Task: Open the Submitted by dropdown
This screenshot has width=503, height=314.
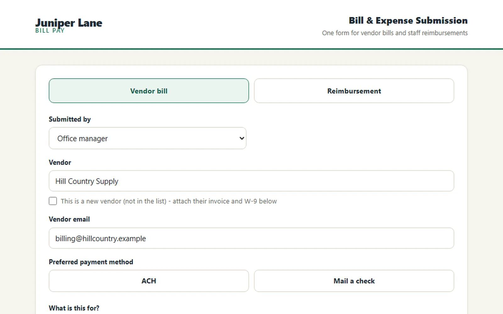Action: pyautogui.click(x=147, y=138)
